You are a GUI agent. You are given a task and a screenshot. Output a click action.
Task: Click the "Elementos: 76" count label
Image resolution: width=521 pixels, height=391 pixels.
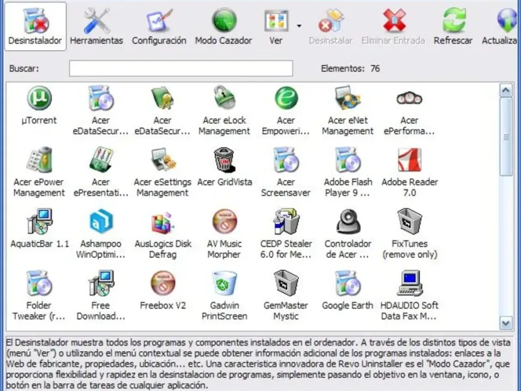pyautogui.click(x=350, y=68)
